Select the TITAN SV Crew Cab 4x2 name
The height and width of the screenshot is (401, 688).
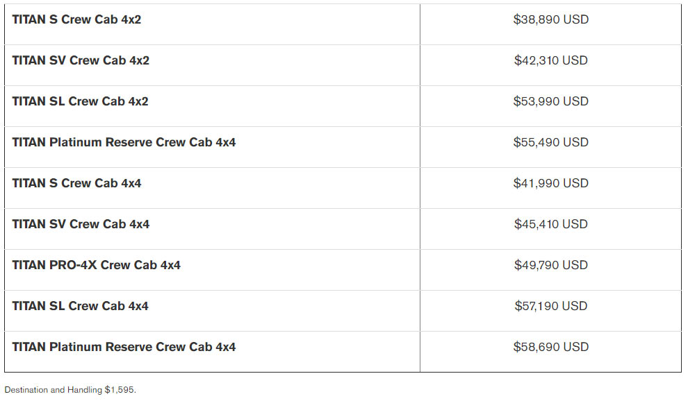(x=81, y=60)
